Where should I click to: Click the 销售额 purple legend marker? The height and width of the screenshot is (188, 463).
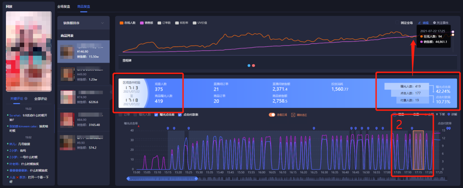tap(142, 23)
